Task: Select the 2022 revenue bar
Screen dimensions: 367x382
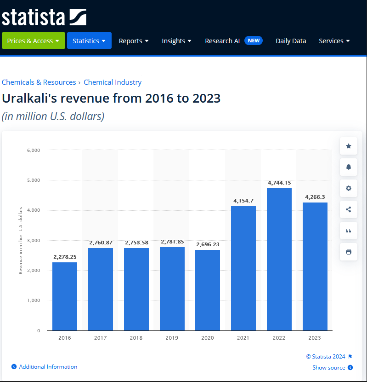Action: click(x=279, y=260)
